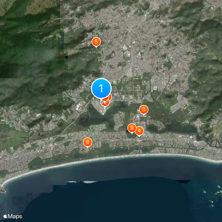Choose the orange pin numbered 8
Screen dimensions: 222x222
[87, 142]
